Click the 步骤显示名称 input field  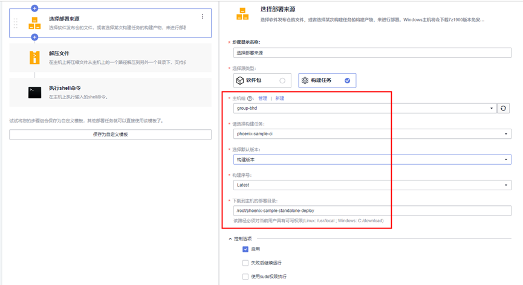point(372,53)
